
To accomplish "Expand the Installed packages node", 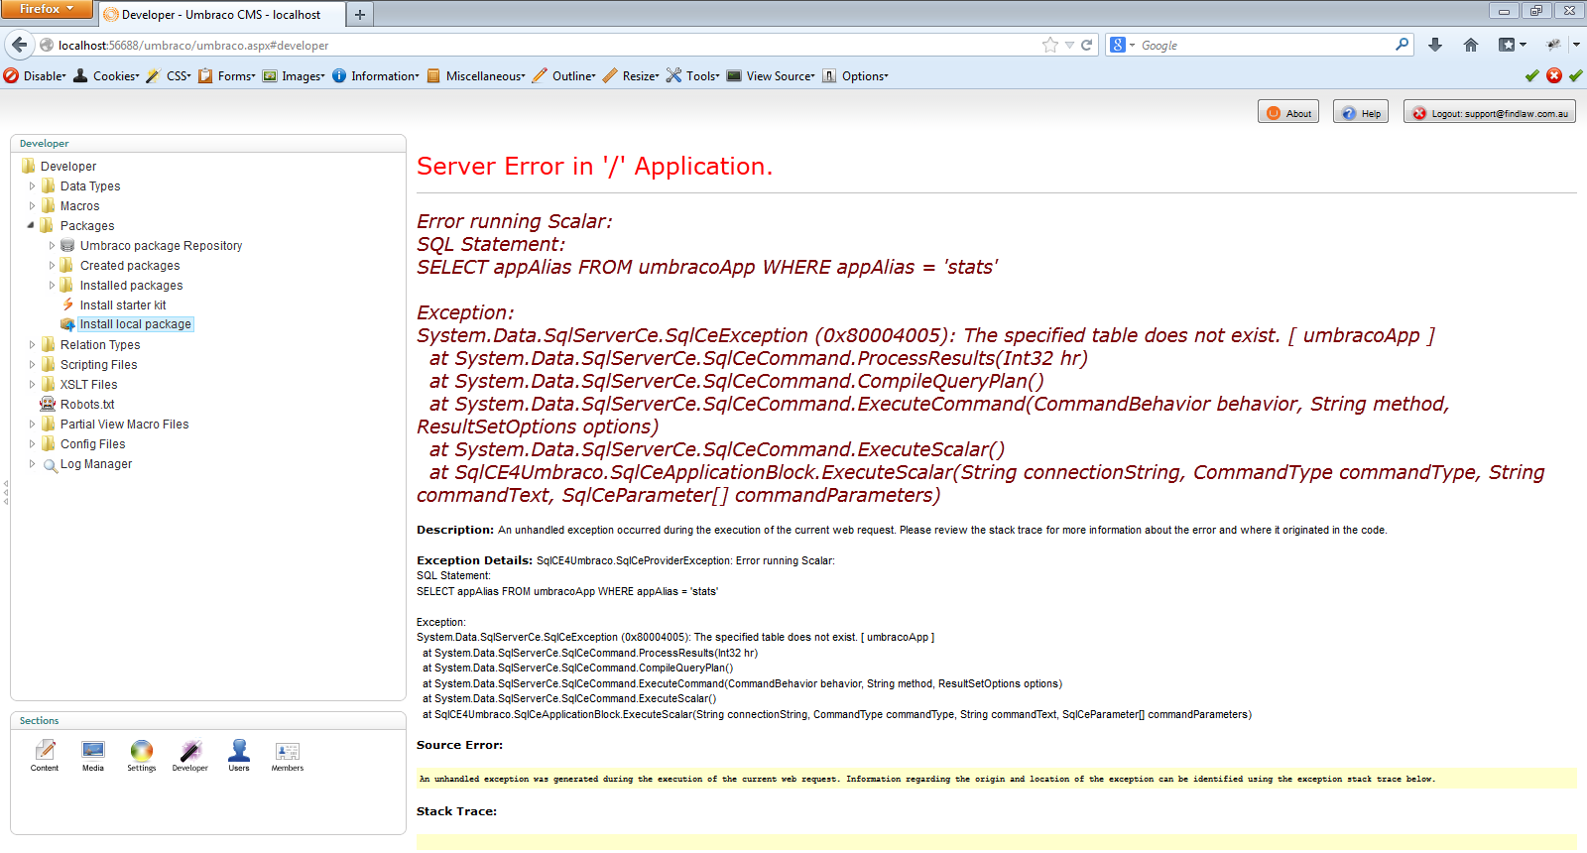I will pos(52,285).
